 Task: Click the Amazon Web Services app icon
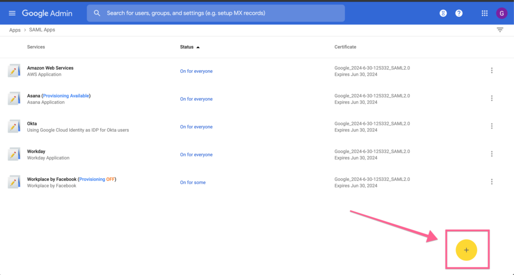point(14,71)
